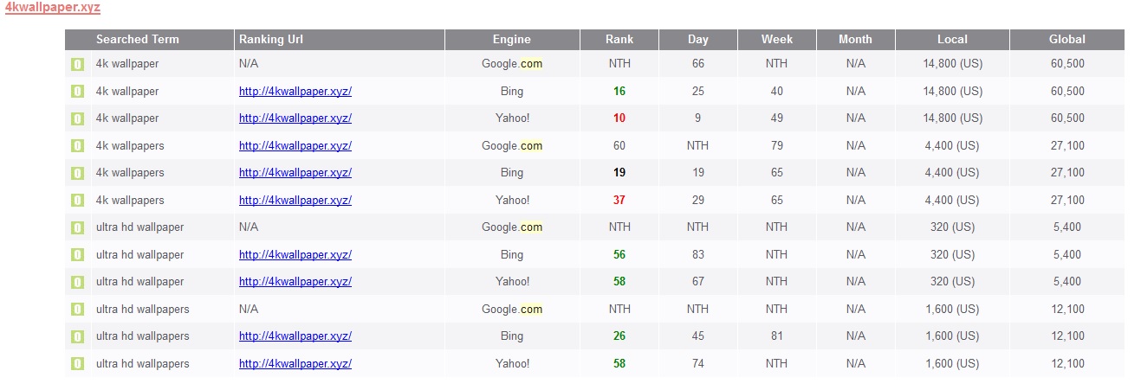Click the Day column header
1141x390 pixels.
tap(698, 40)
